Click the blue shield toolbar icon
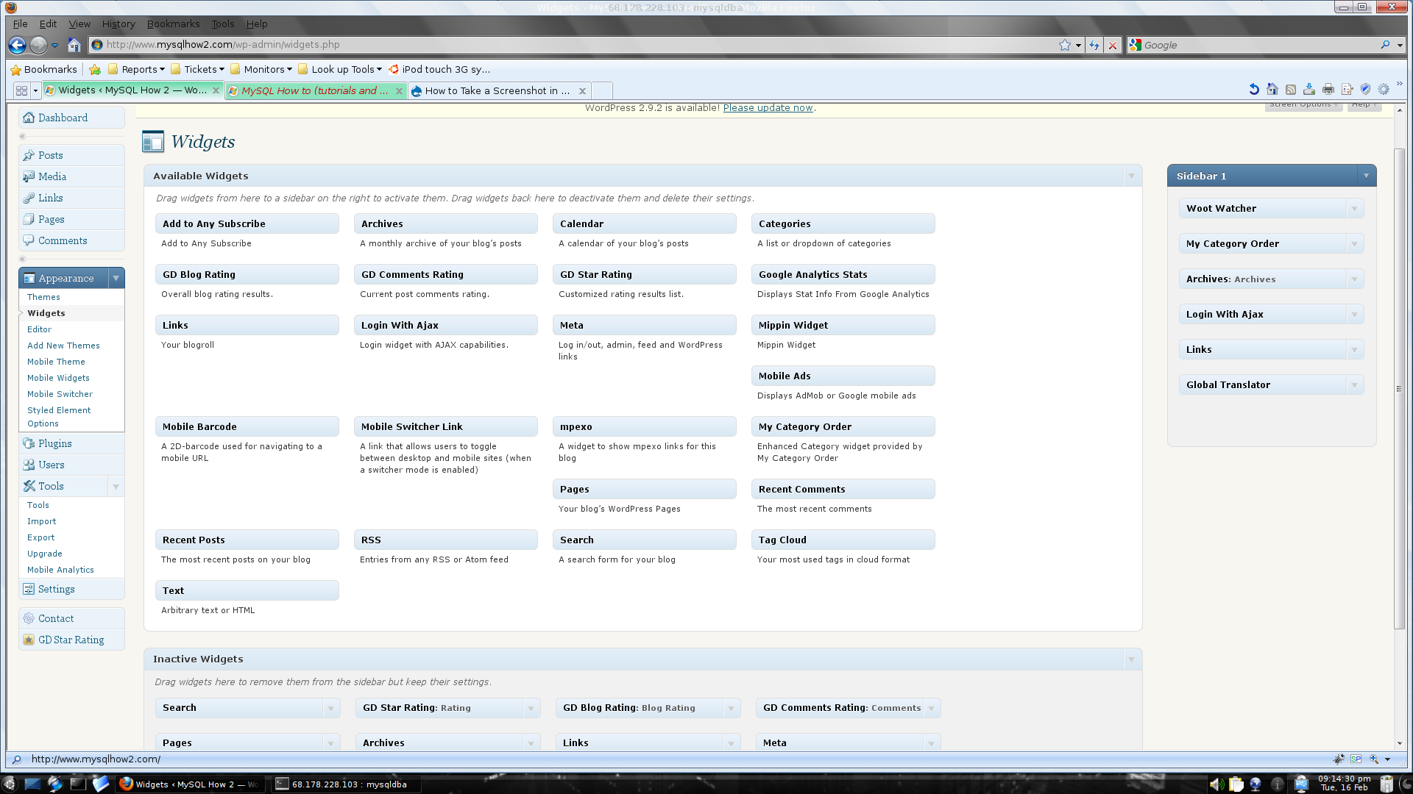 (1366, 90)
